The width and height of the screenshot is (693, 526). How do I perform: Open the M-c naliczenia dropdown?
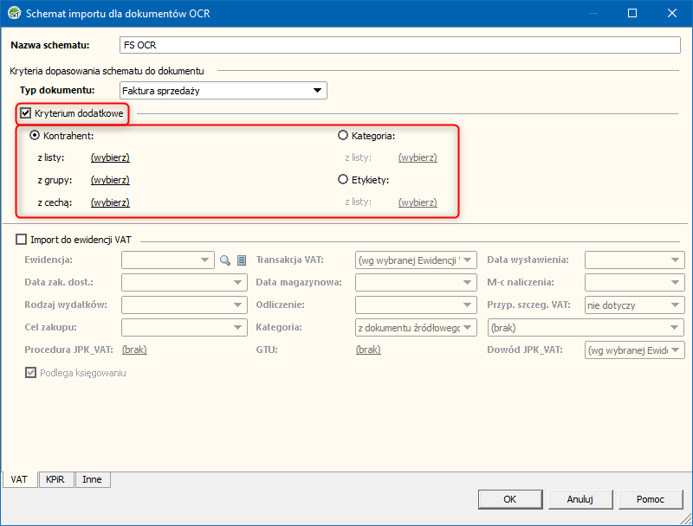pyautogui.click(x=635, y=282)
